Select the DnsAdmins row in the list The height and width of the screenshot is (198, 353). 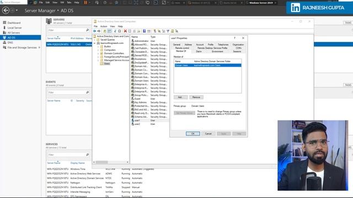[149, 59]
